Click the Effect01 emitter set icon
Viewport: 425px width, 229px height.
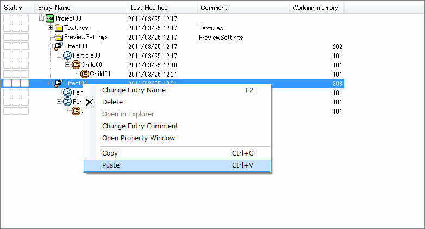point(59,83)
